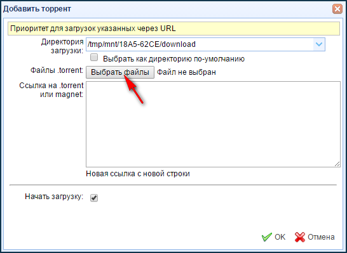Uncheck the Начать загрузку checkbox

pos(94,198)
